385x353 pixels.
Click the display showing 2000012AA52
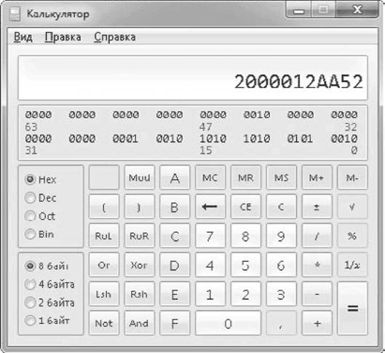pyautogui.click(x=193, y=78)
